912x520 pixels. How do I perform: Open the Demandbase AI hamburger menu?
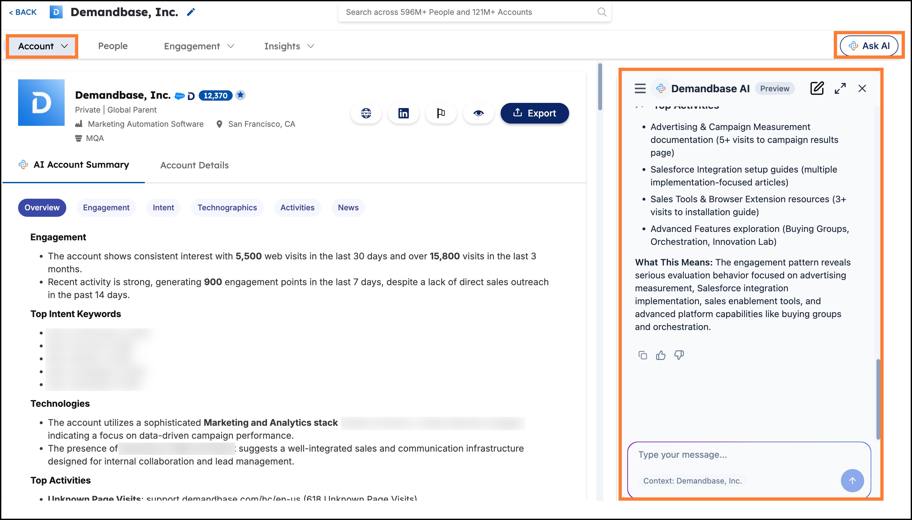[x=640, y=88]
